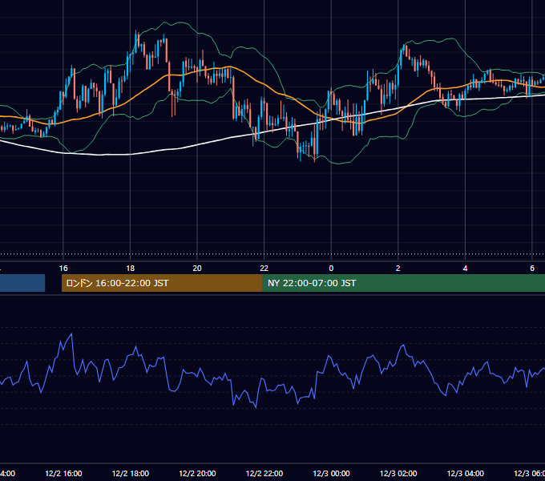Select the NY 22:00-07:00 JST session bar
Image resolution: width=545 pixels, height=481 pixels.
click(403, 283)
